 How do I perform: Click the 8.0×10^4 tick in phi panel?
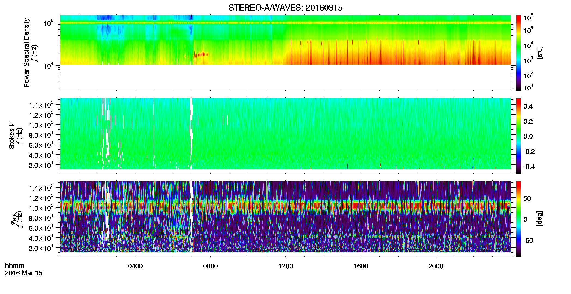tap(41, 218)
